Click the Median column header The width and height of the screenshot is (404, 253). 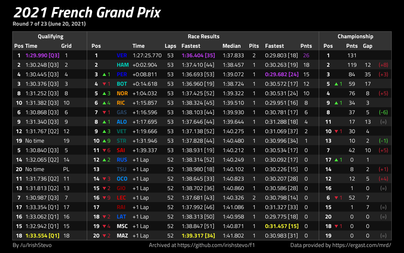point(232,46)
